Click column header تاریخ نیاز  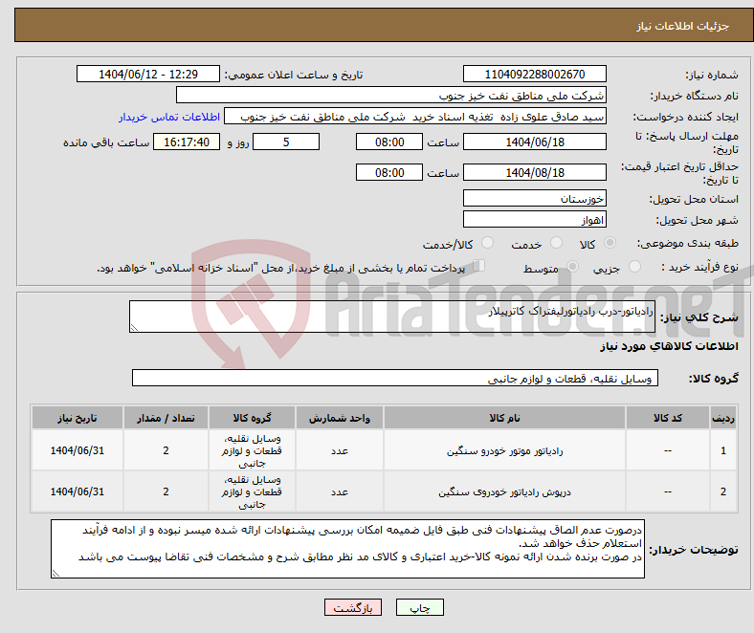pyautogui.click(x=78, y=418)
